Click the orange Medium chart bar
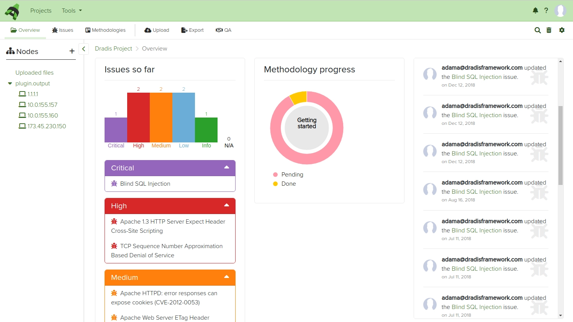 pyautogui.click(x=161, y=118)
